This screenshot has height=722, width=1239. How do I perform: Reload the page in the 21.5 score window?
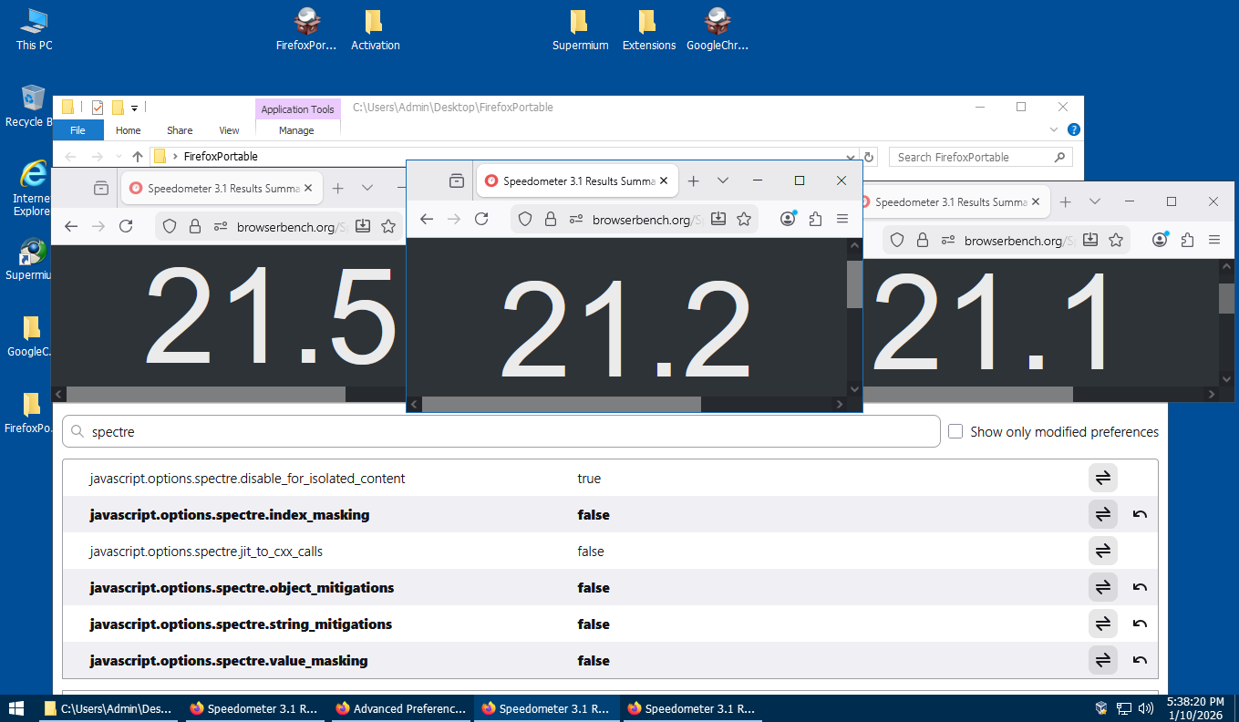[x=126, y=226]
